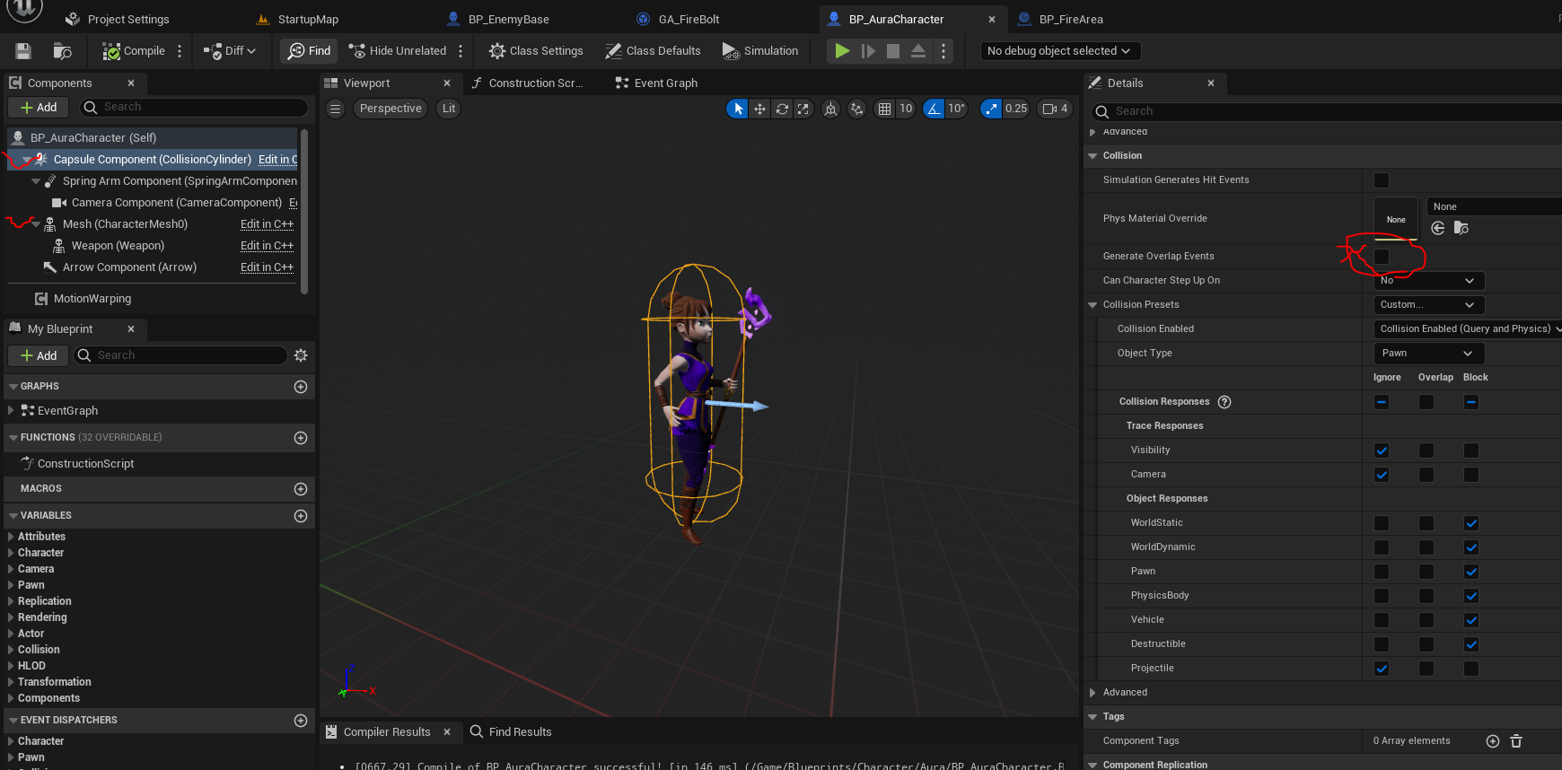
Task: Click the Eject icon in toolbar
Action: tap(918, 51)
